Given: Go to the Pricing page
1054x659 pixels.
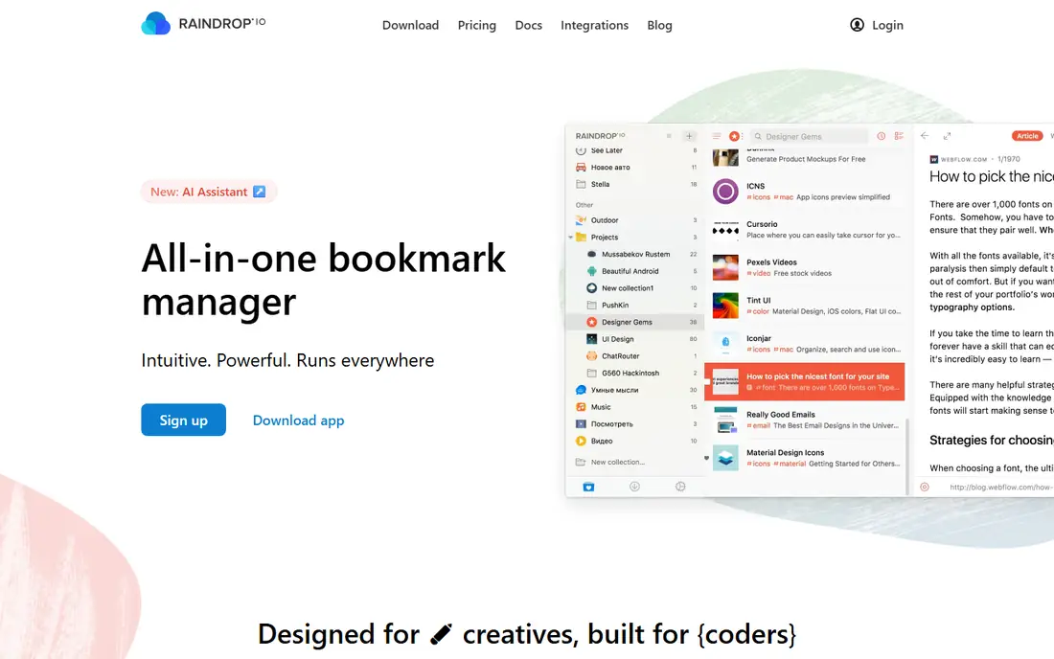Looking at the screenshot, I should click(476, 25).
